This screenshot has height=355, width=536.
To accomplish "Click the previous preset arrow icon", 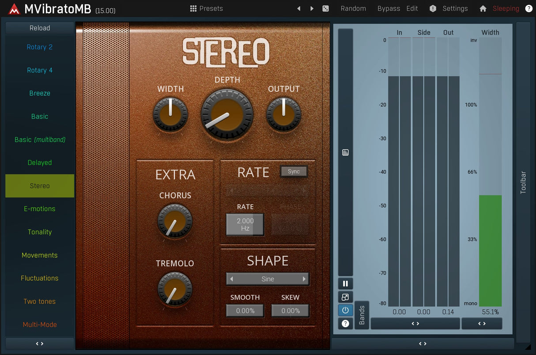I will 299,8.
